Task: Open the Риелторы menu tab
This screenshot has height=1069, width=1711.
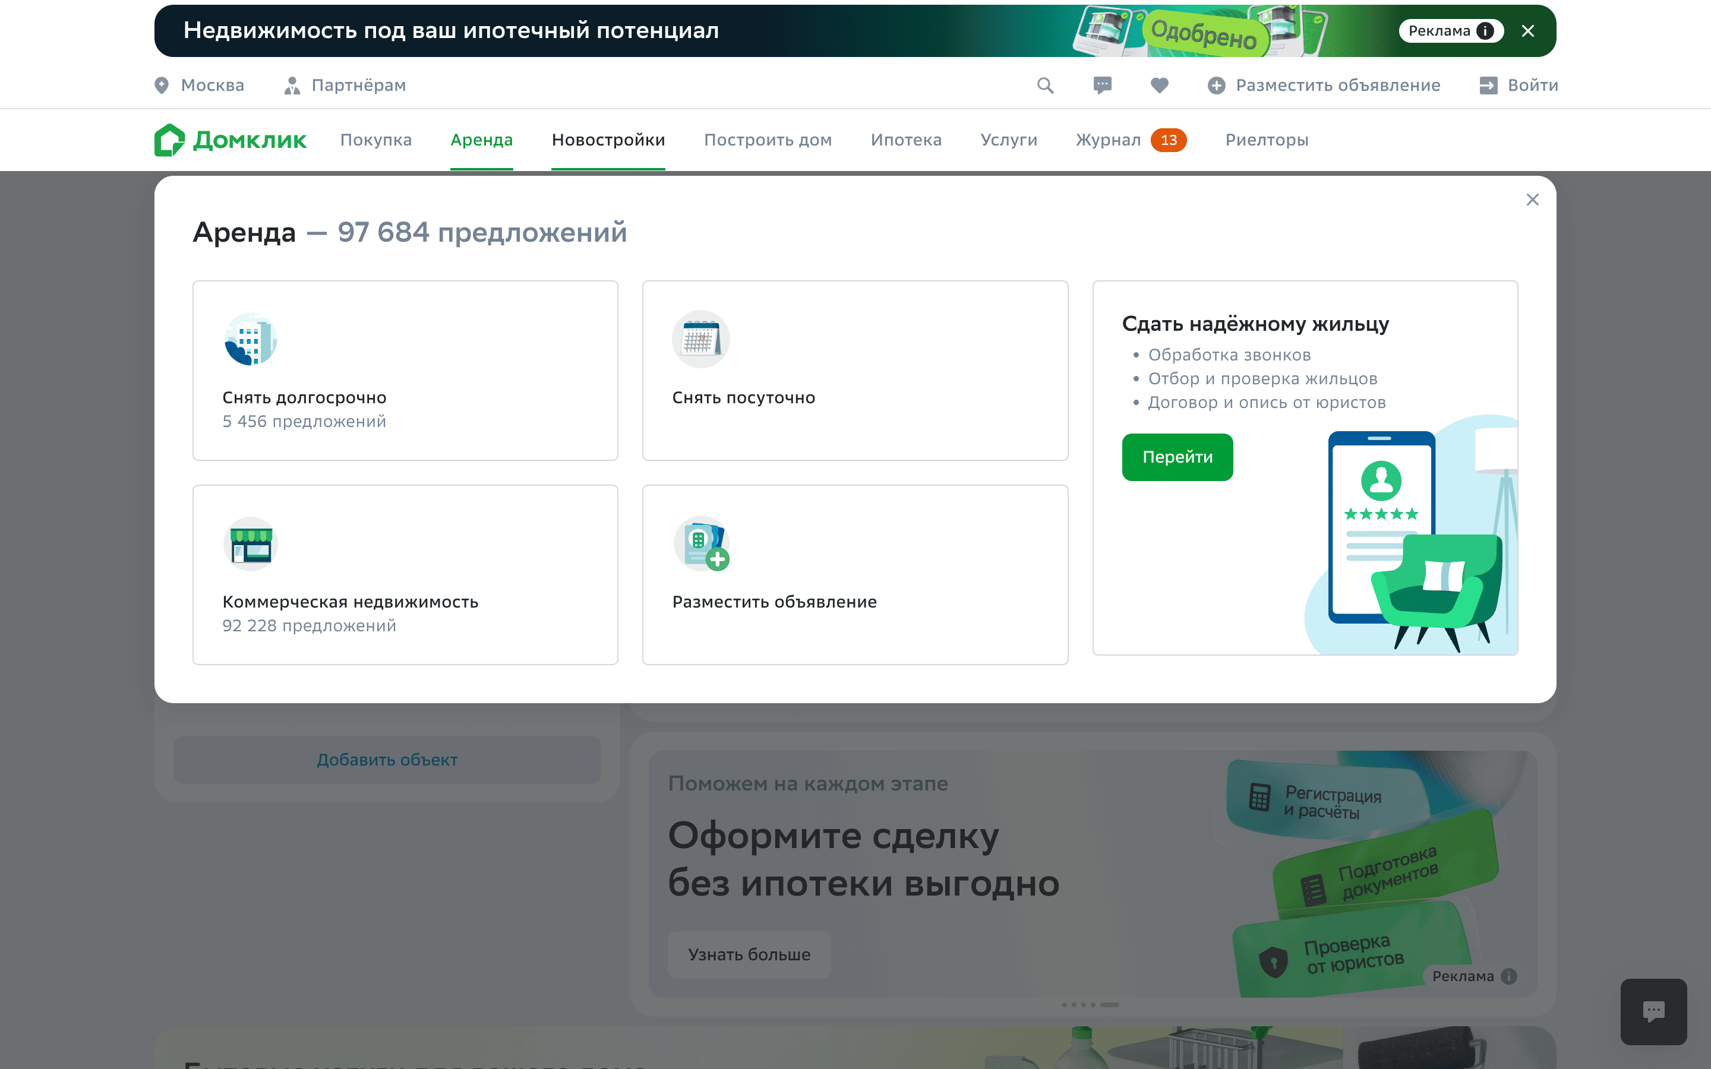Action: pos(1267,140)
